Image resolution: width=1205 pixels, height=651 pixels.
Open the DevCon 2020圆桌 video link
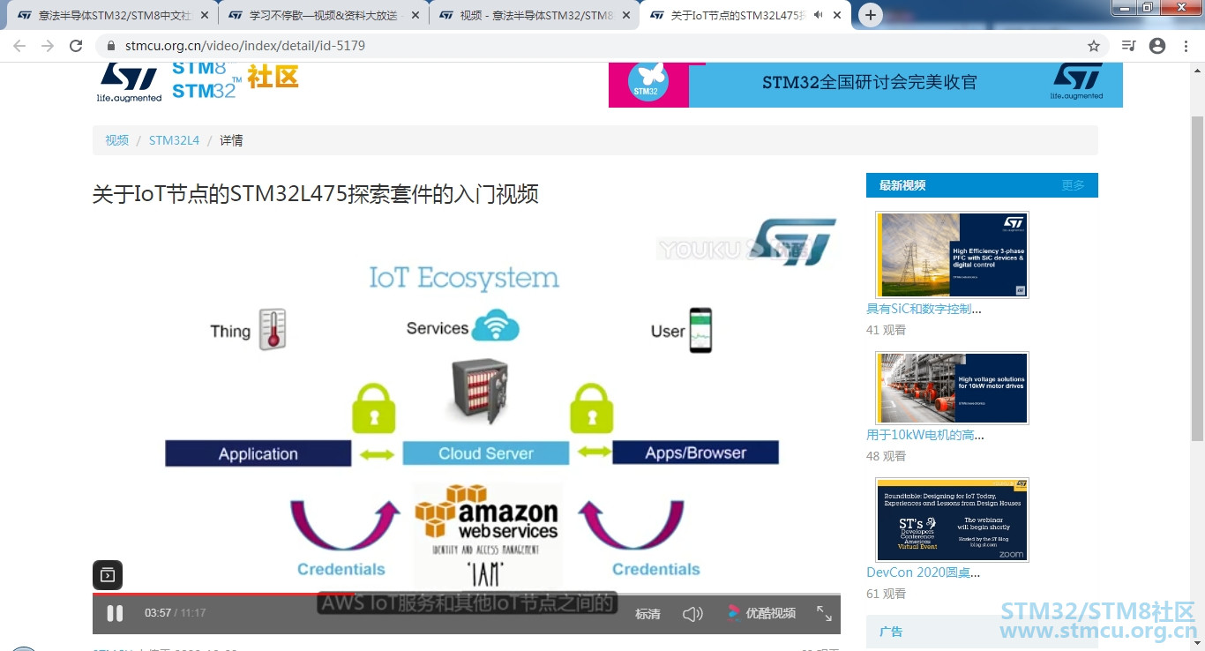tap(923, 572)
